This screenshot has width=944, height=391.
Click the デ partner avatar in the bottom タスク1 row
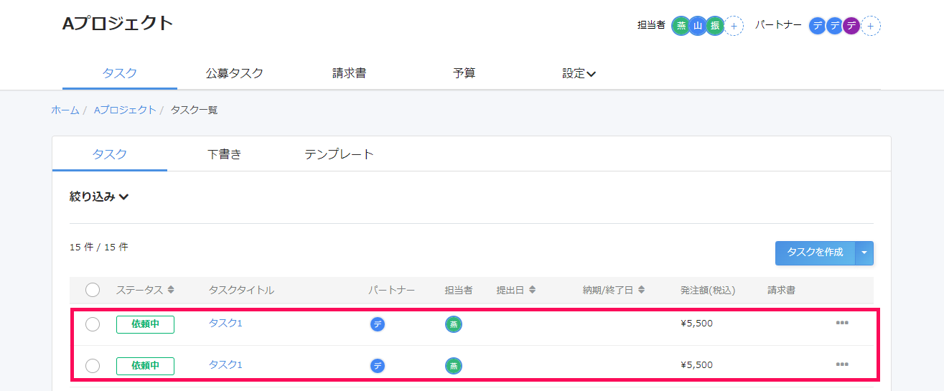378,366
